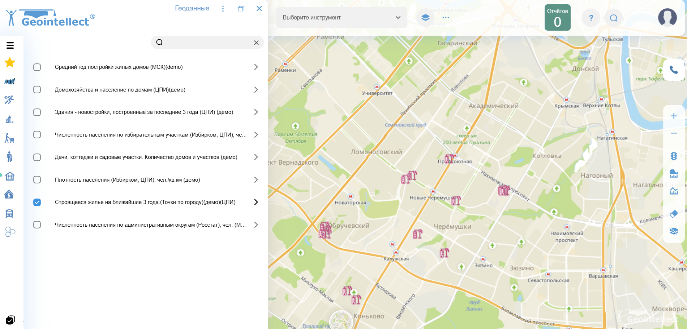Zoom out the map with minus button
The image size is (687, 329).
point(674,133)
